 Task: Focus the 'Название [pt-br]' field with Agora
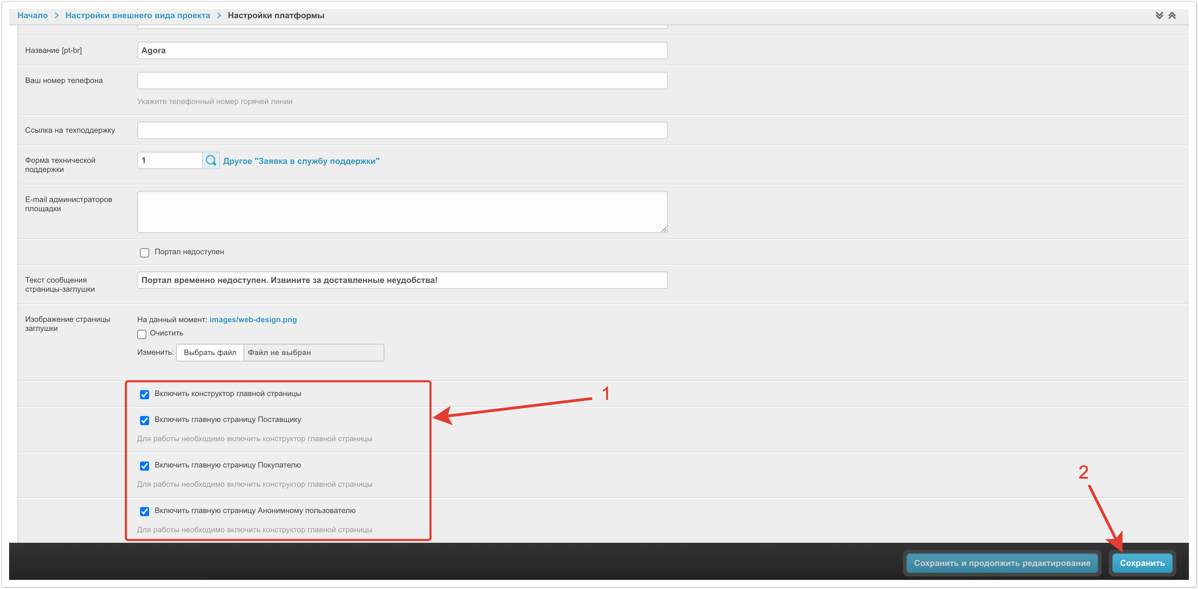402,50
